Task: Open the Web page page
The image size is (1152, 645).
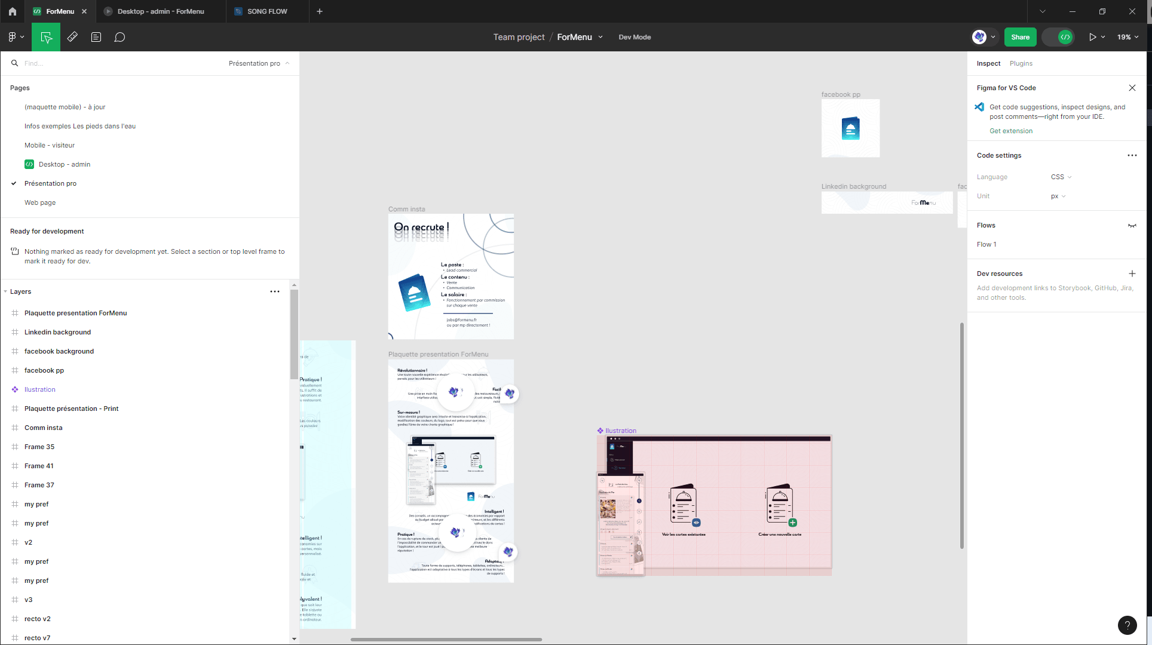Action: (40, 202)
